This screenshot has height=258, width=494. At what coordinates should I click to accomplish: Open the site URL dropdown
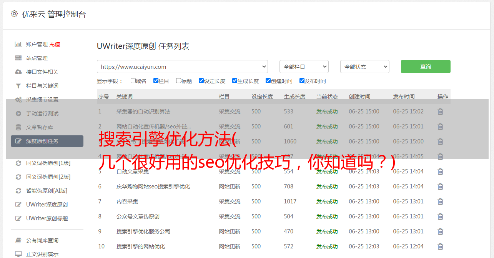[182, 67]
